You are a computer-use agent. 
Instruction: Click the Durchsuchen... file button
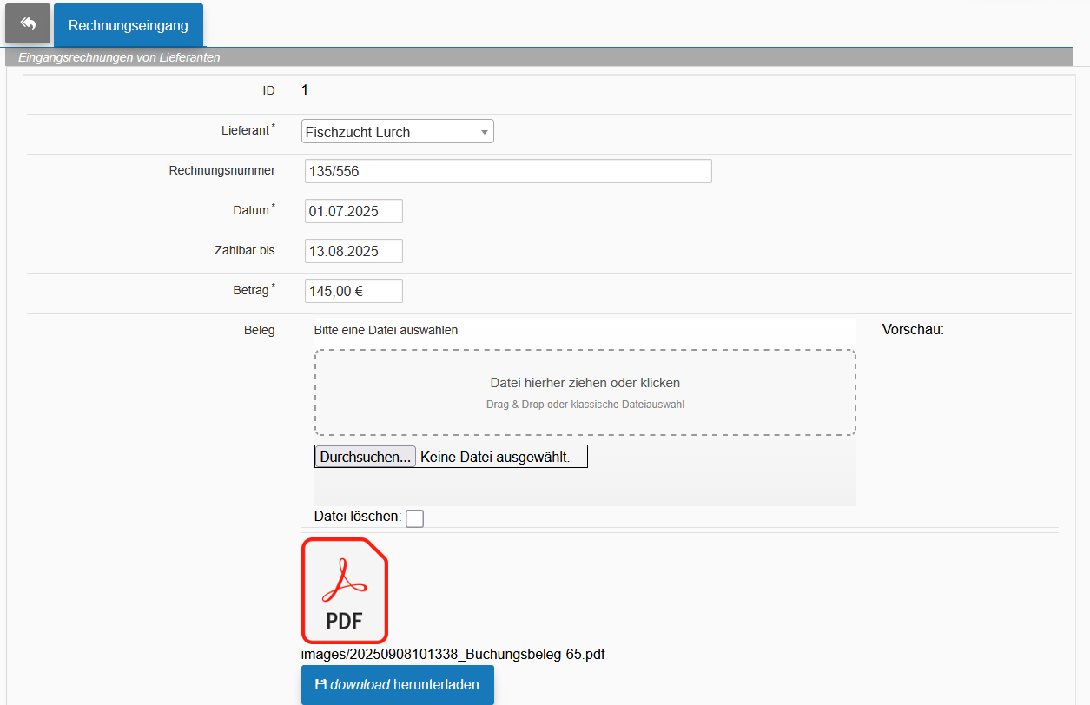pos(365,457)
